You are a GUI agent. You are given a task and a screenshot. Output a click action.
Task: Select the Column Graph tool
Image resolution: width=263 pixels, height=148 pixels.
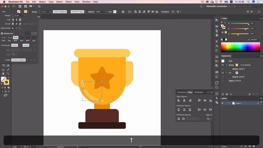click(x=8, y=65)
